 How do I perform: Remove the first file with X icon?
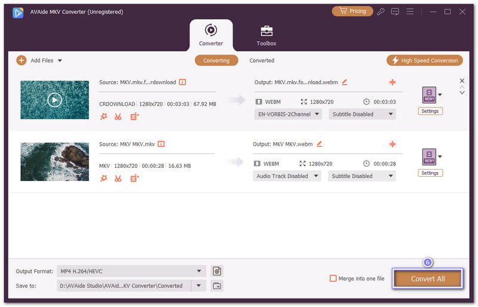[462, 81]
